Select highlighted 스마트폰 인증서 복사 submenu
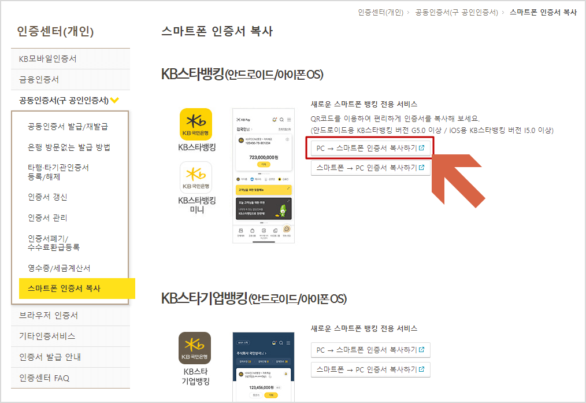Screen dimensions: 586x403 click(x=77, y=289)
